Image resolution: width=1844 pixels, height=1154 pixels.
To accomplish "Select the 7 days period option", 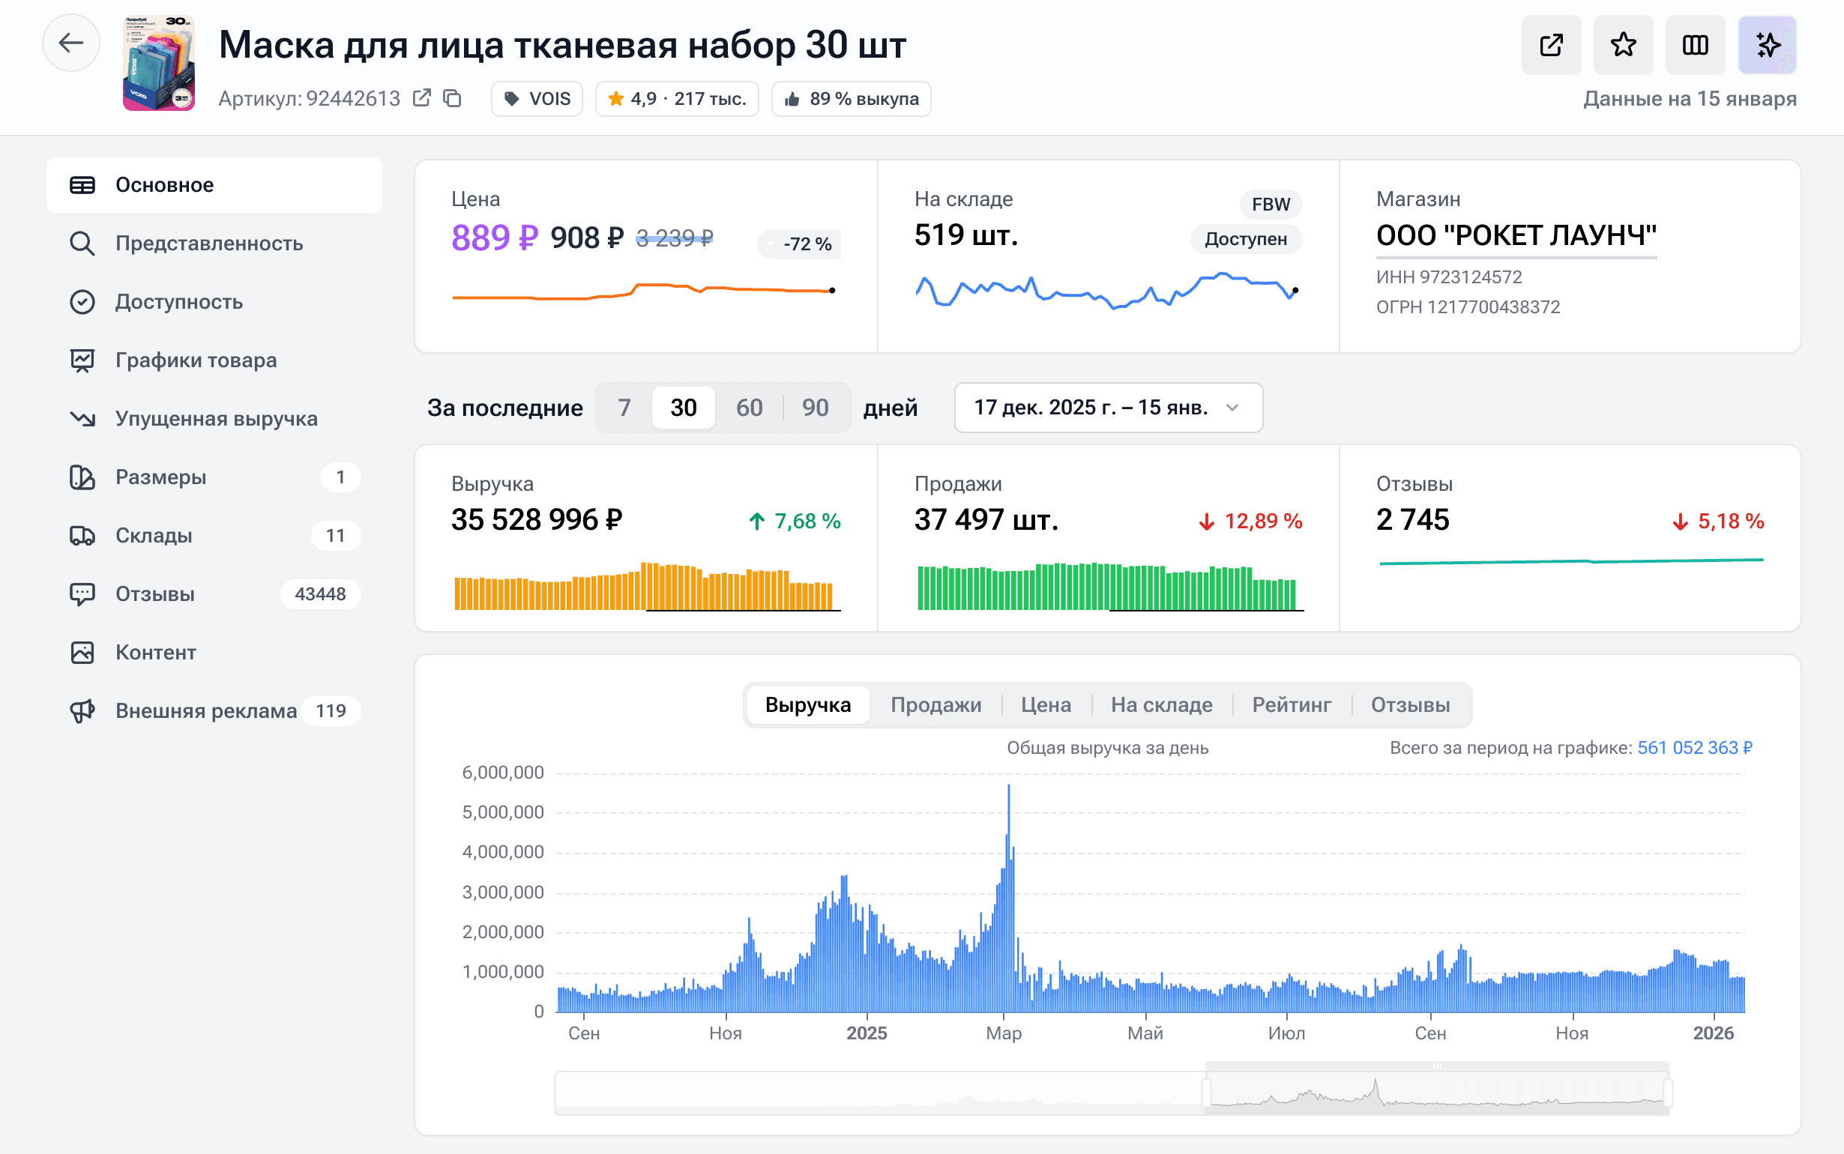I will pyautogui.click(x=624, y=408).
